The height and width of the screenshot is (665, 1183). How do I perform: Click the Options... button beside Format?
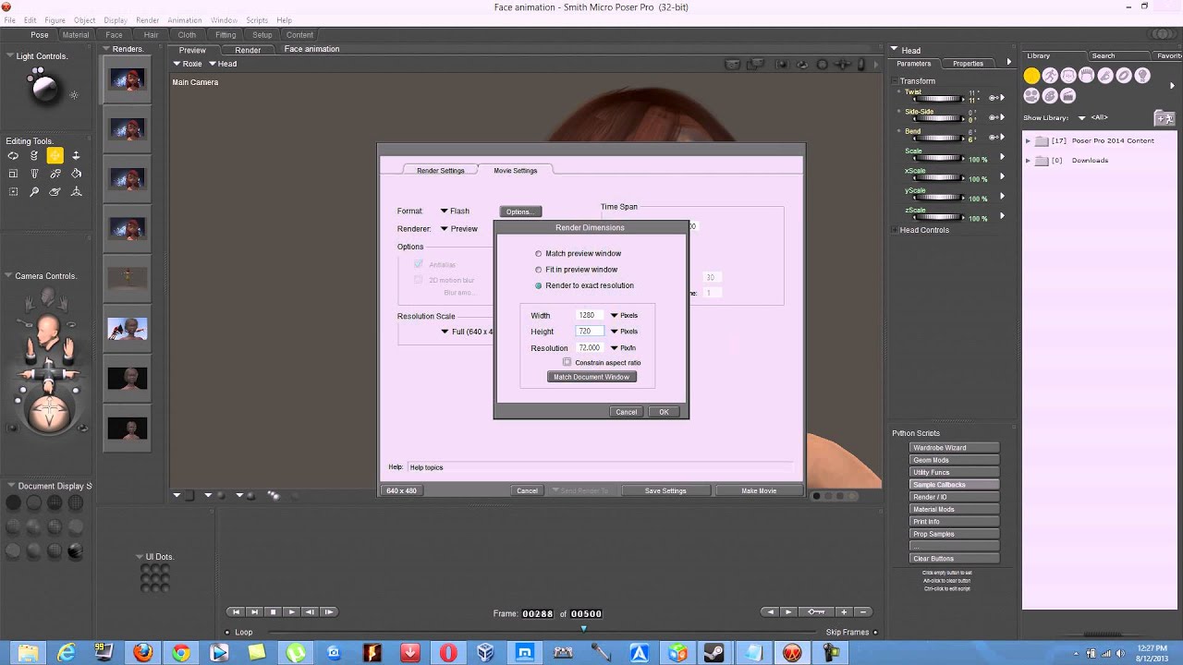click(519, 212)
